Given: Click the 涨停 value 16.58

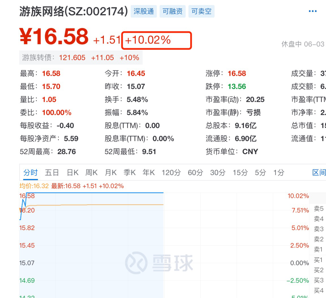Looking at the screenshot, I should pyautogui.click(x=237, y=73).
